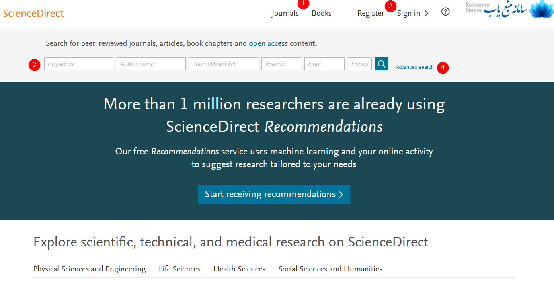Open the Journals menu item
Image resolution: width=554 pixels, height=281 pixels.
285,13
